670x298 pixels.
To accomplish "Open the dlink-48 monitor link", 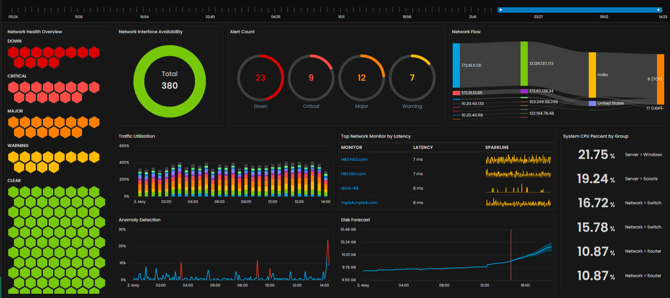I will tap(349, 188).
